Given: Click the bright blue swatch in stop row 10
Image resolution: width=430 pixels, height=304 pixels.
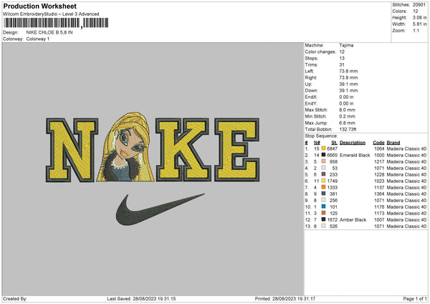Looking at the screenshot, I should tap(324, 206).
